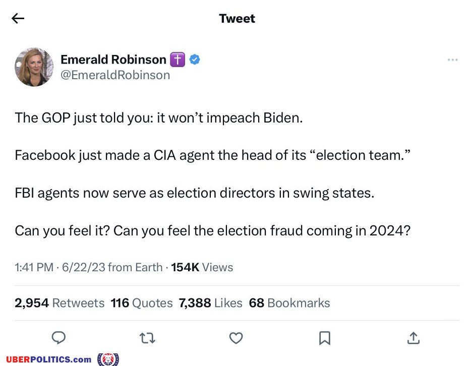Screen dimensions: 474x366
Task: Go back using the left arrow
Action: [x=18, y=19]
